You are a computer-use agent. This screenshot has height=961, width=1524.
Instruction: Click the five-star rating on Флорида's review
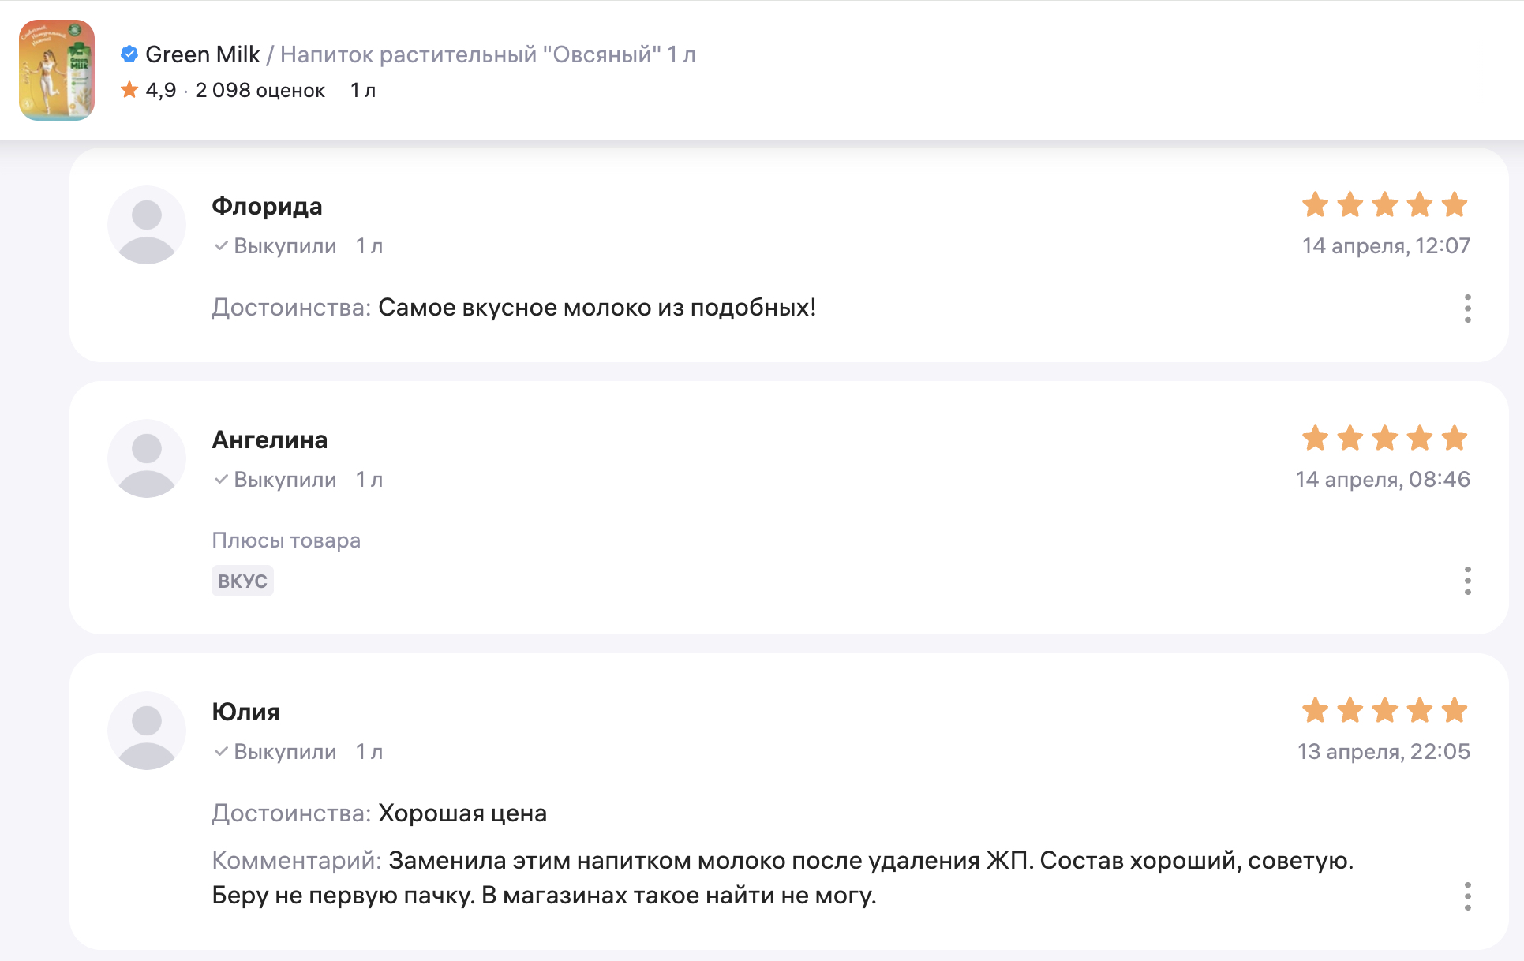[x=1384, y=205]
